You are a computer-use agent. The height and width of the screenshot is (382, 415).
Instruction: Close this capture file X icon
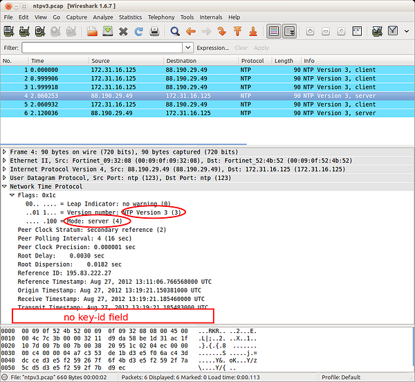123,32
